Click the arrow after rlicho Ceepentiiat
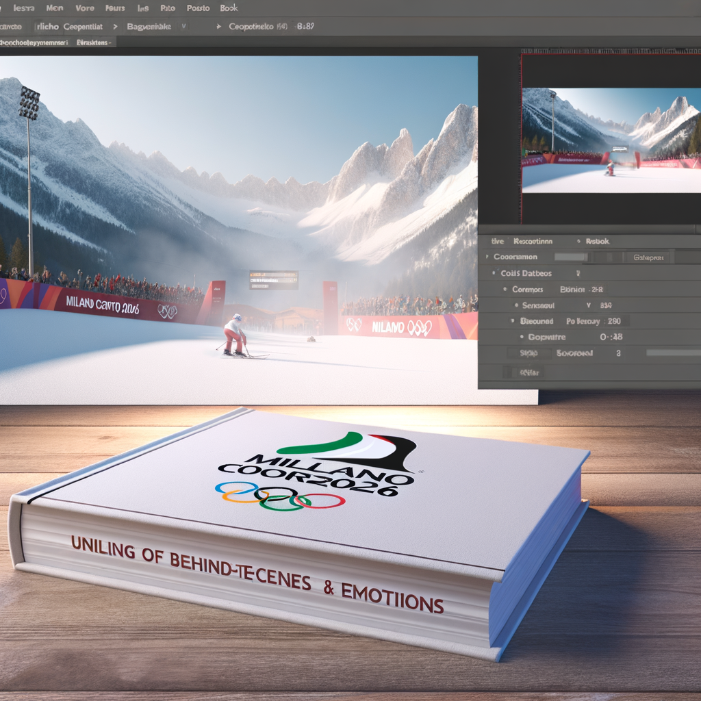This screenshot has width=701, height=701. [x=115, y=27]
